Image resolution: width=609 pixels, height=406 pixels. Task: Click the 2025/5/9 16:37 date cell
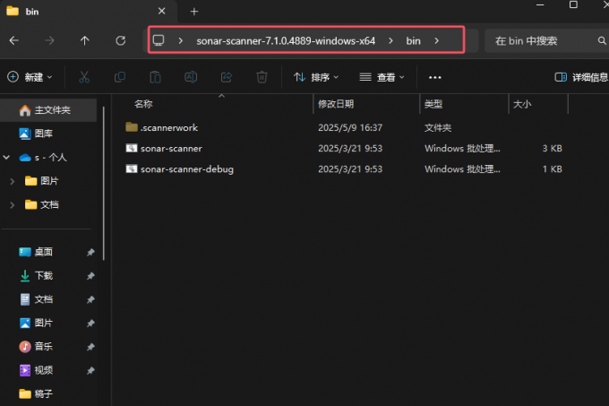(350, 127)
